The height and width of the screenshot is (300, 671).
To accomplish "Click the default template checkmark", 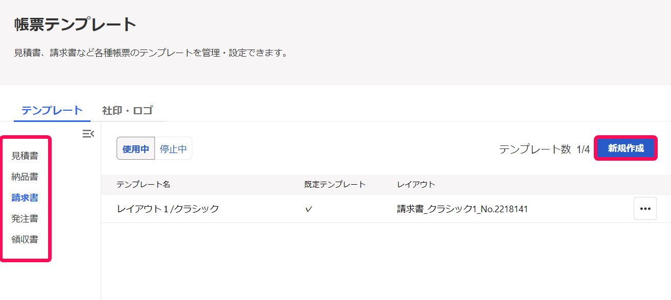I will pyautogui.click(x=308, y=209).
